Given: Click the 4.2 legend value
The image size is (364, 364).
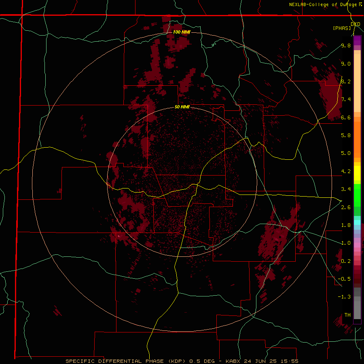Looking at the screenshot, I should coord(346,171).
